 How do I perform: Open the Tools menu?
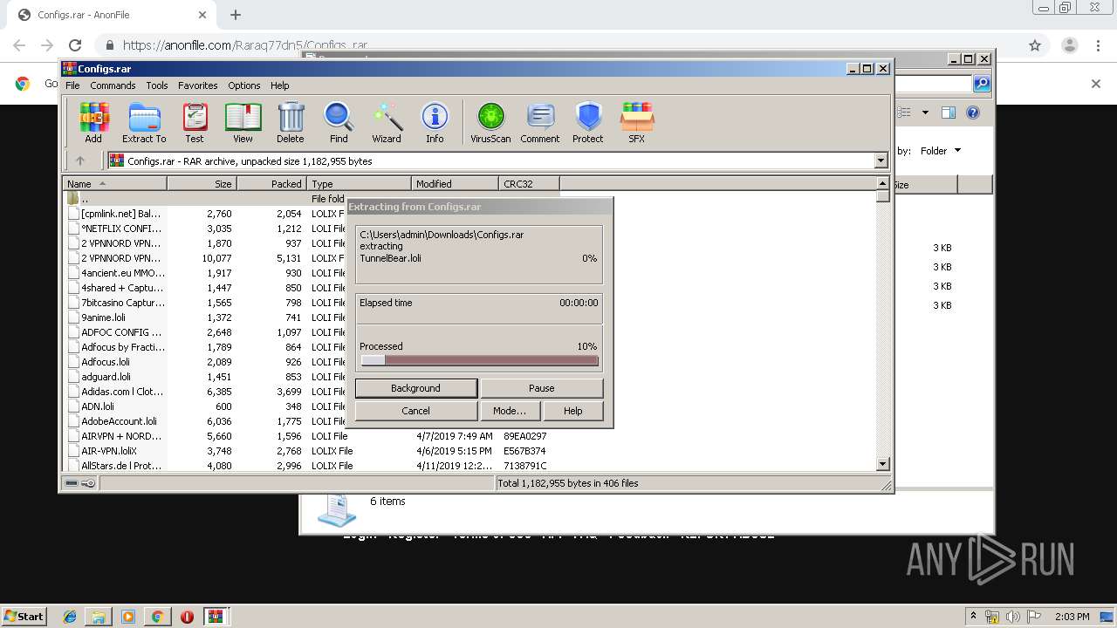tap(157, 85)
